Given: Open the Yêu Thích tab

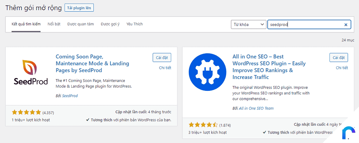Looking at the screenshot, I should pyautogui.click(x=135, y=24).
